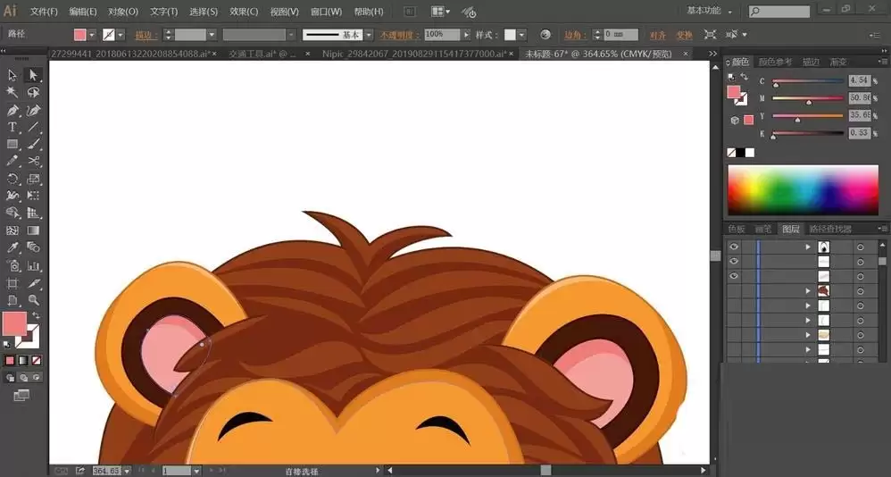Hide the topmost layer using eye icon
The height and width of the screenshot is (477, 891).
pyautogui.click(x=734, y=247)
